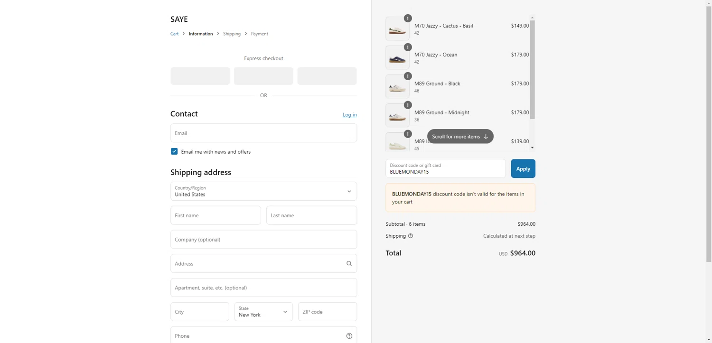Image resolution: width=712 pixels, height=343 pixels.
Task: Focus the Apartment, suite field
Action: (x=263, y=287)
